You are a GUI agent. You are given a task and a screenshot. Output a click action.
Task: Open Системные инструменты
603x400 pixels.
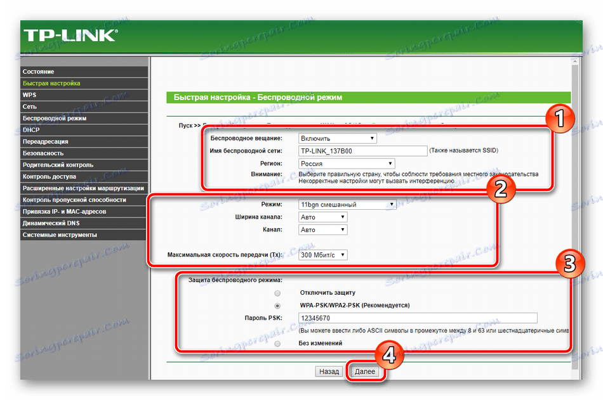(84, 235)
